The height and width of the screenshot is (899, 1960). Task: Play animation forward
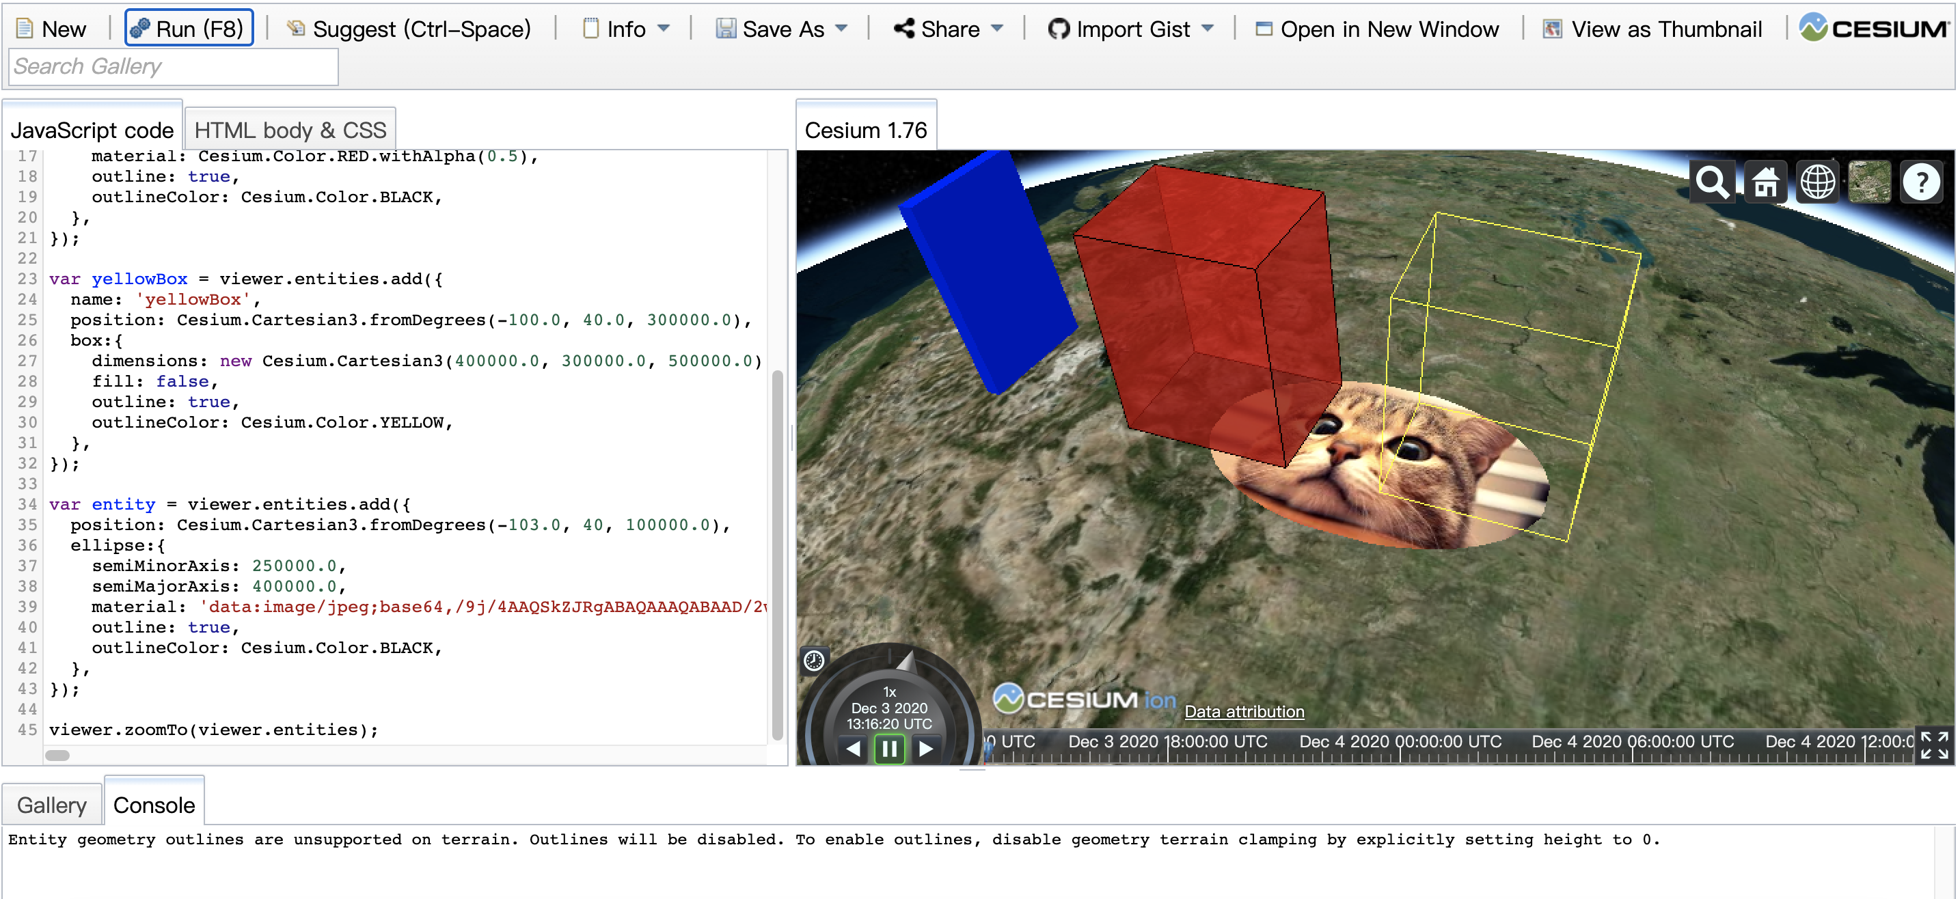pos(925,749)
